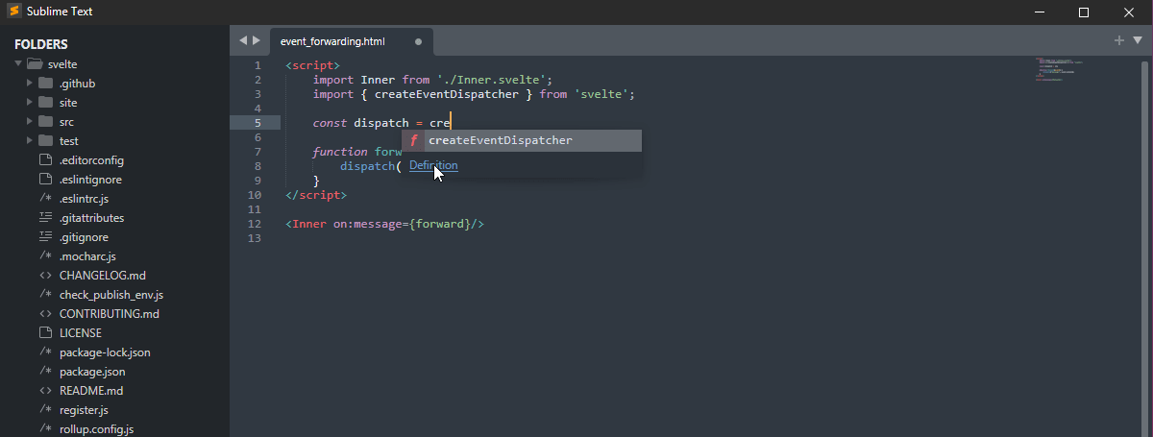Open register.js in the sidebar
The width and height of the screenshot is (1153, 437).
(84, 410)
